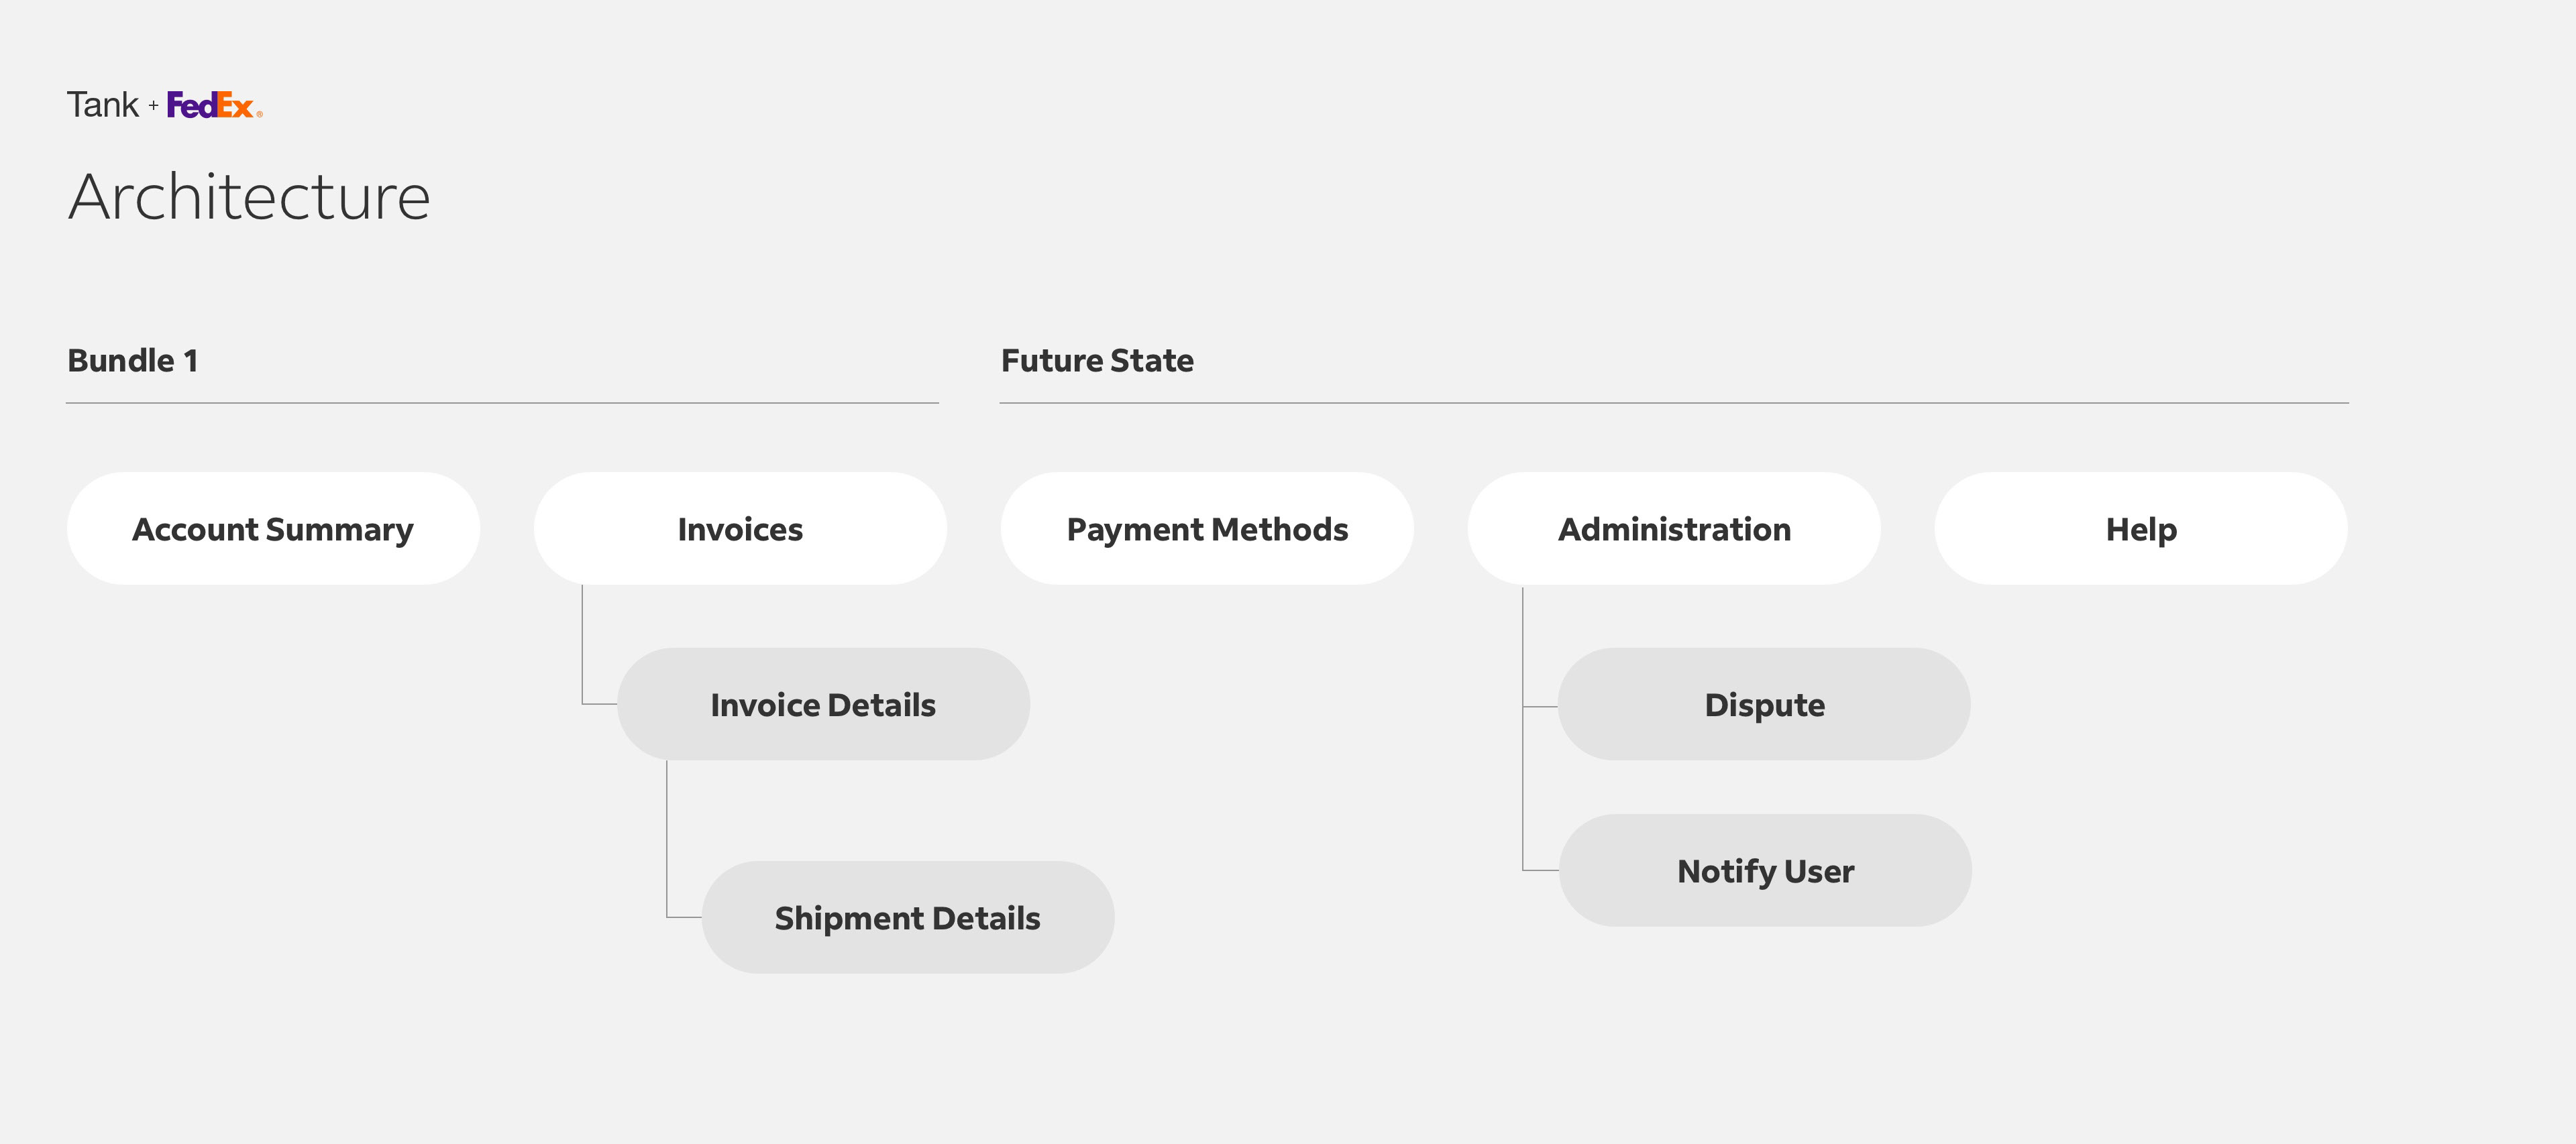Viewport: 2576px width, 1144px height.
Task: Click the Bundle 1 section heading
Action: point(133,361)
